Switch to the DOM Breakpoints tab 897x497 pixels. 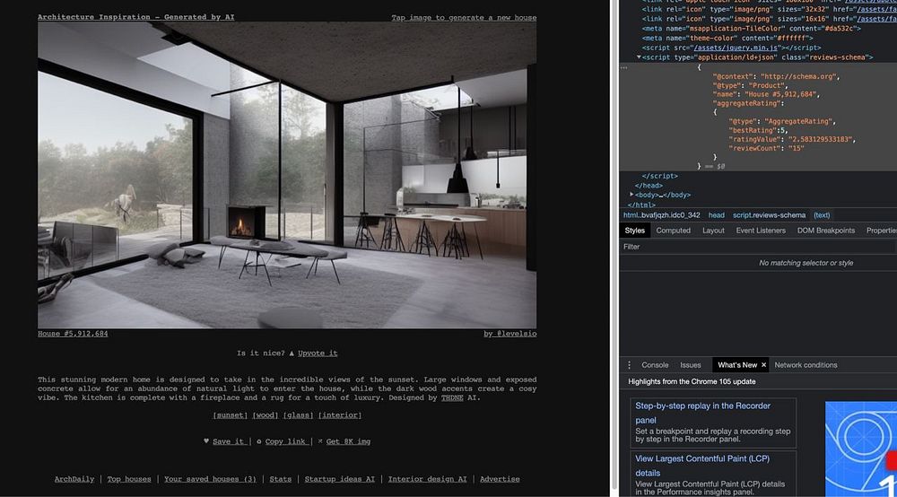point(826,231)
